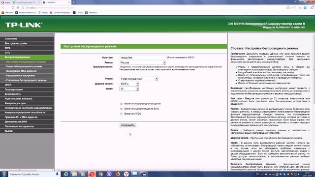Open the media player taskbar icon
Screen dimensions: 315x177
click(83, 174)
